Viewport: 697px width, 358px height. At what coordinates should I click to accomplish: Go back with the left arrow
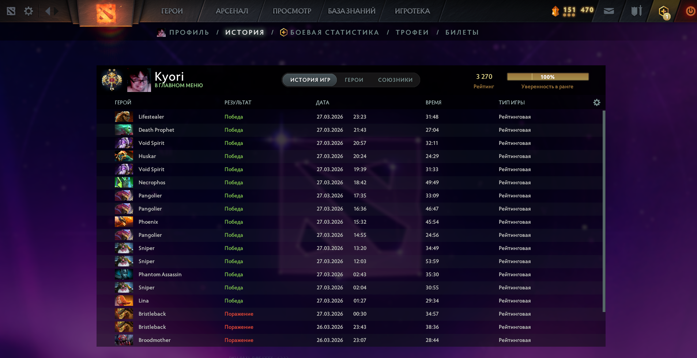48,11
